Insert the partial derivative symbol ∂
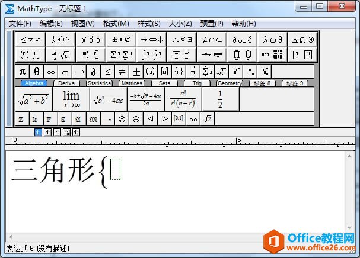The height and width of the screenshot is (258, 360). coord(94,72)
